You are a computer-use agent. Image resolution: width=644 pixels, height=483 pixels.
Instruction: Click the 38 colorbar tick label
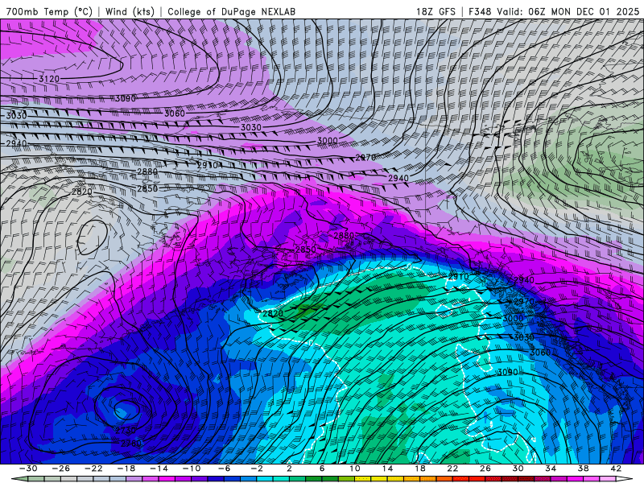[583, 469]
